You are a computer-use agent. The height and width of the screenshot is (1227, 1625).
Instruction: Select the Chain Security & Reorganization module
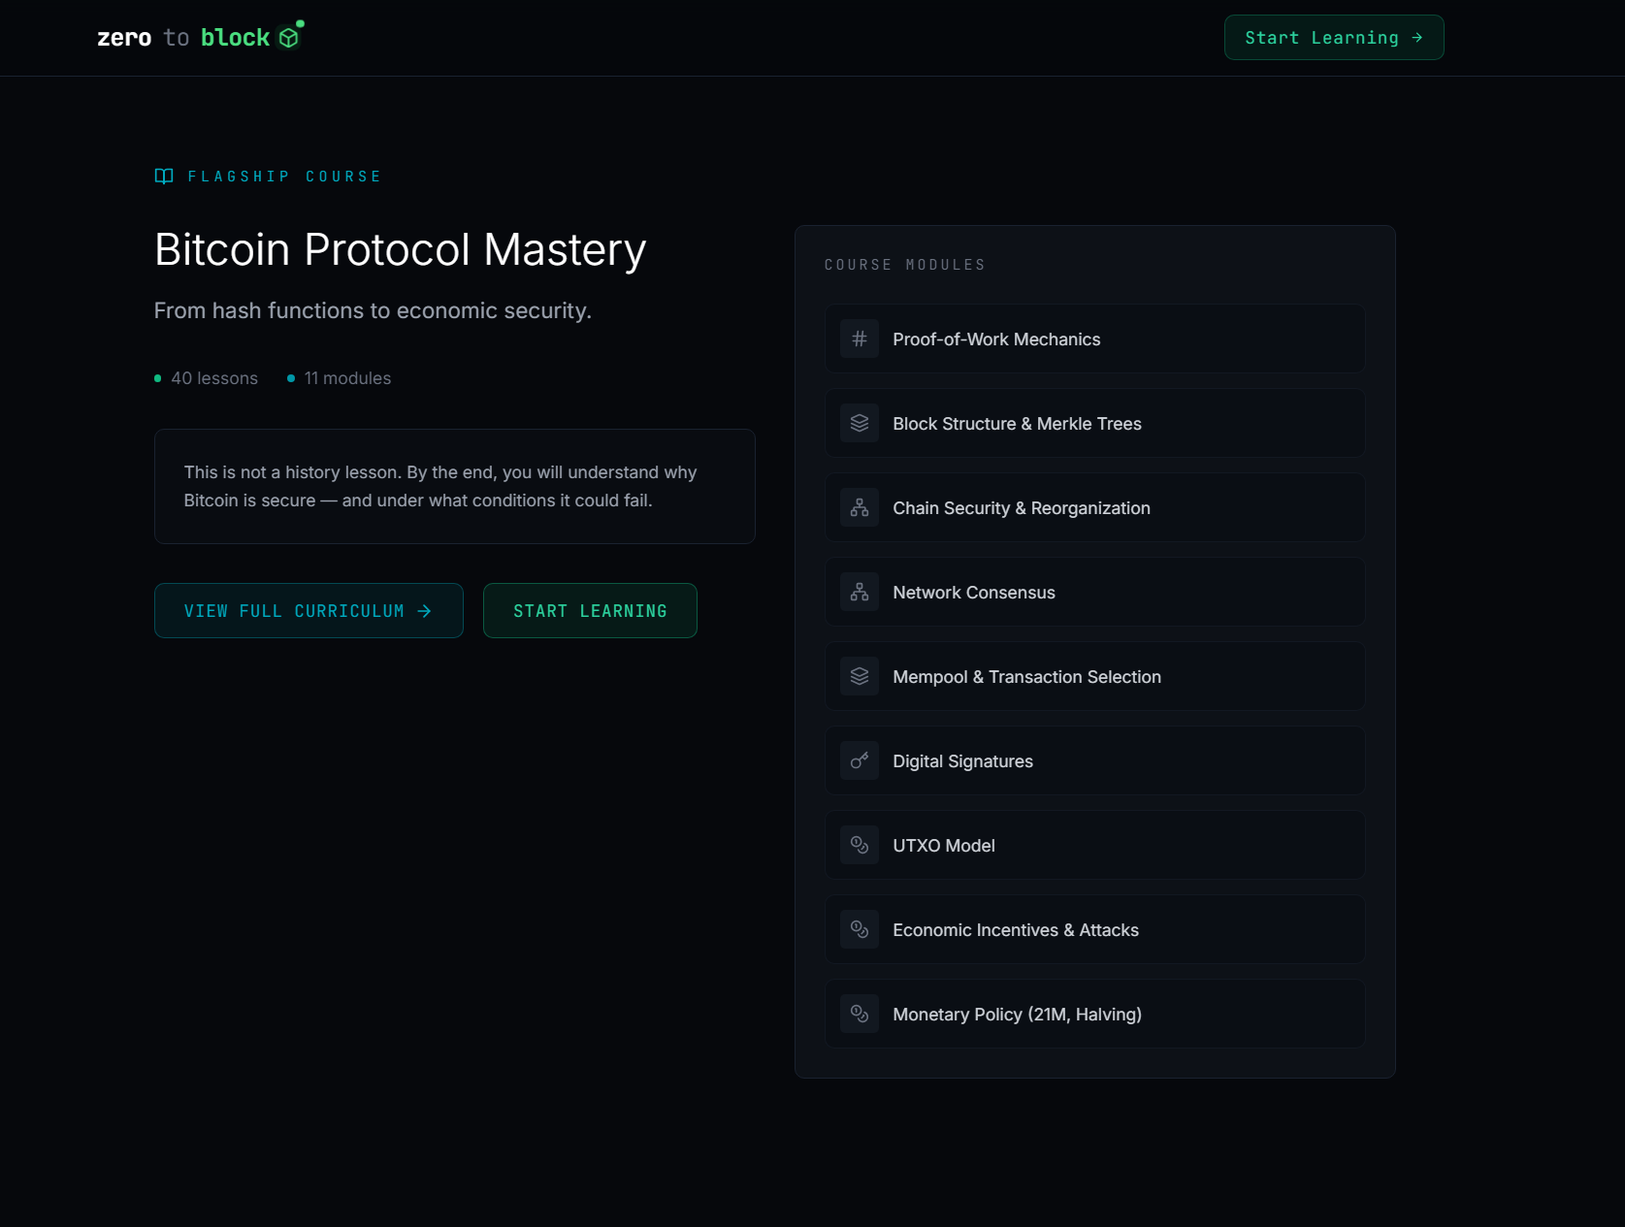coord(1094,507)
